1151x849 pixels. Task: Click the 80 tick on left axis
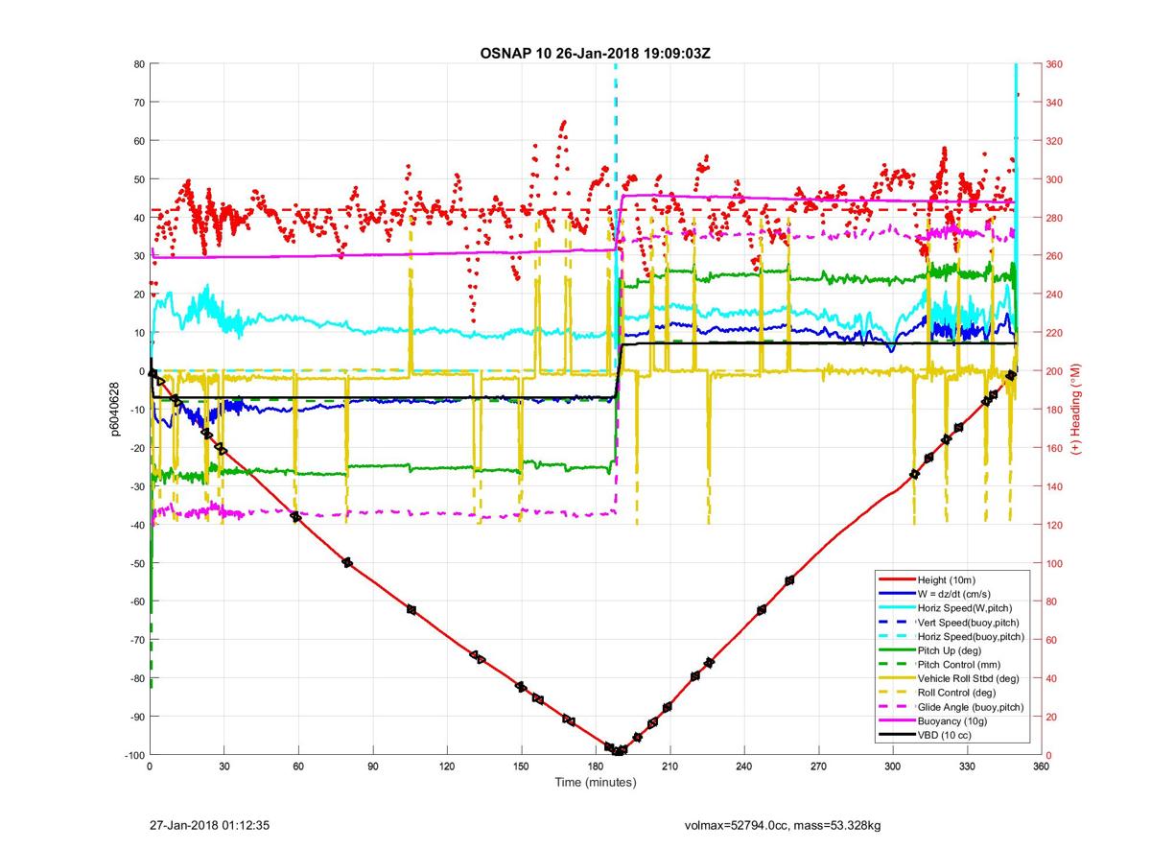(139, 64)
